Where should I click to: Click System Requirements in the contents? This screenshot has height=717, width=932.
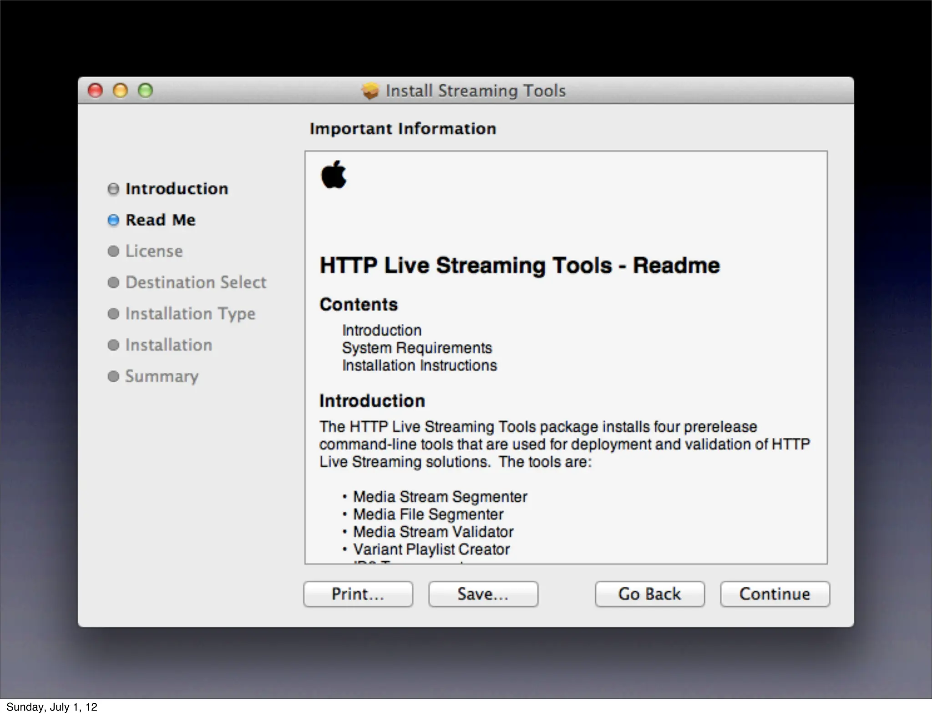417,348
